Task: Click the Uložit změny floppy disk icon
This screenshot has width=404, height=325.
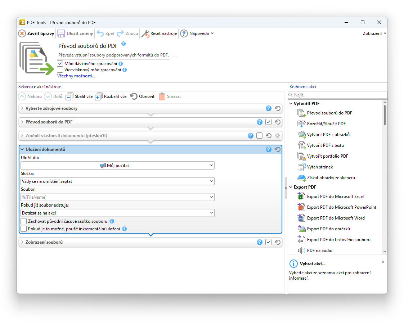Action: click(x=61, y=33)
